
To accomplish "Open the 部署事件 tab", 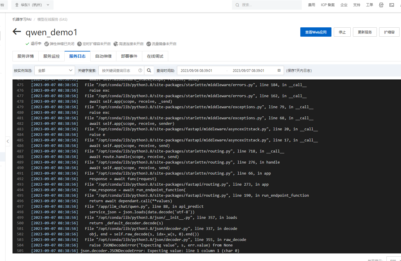I will click(x=129, y=56).
